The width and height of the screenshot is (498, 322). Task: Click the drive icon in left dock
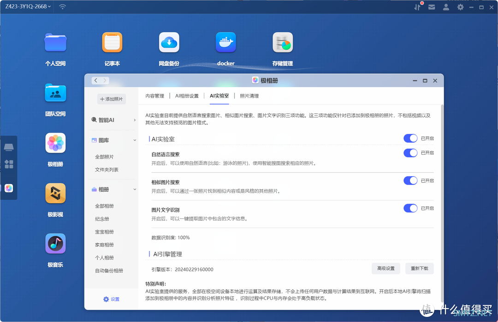9,147
